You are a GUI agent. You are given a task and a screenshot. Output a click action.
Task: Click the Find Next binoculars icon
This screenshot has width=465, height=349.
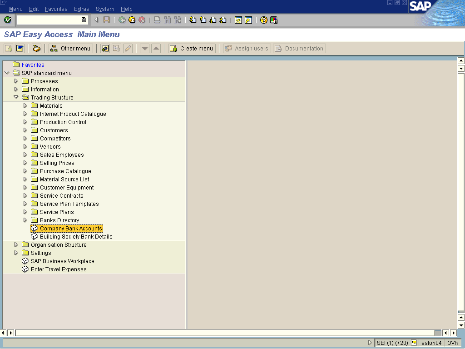pyautogui.click(x=178, y=20)
